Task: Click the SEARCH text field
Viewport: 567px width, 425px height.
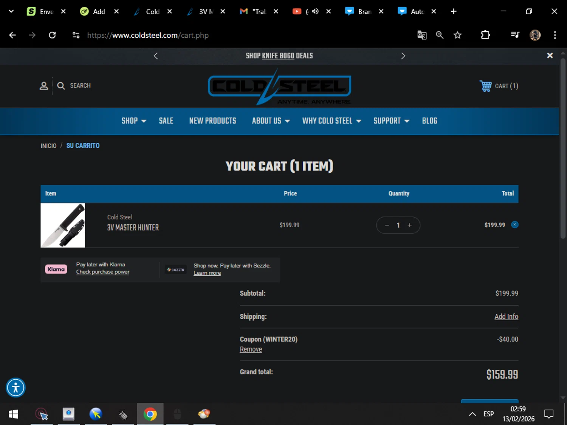Action: 80,86
